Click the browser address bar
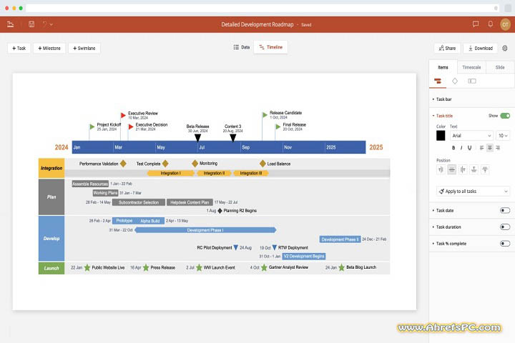515x343 pixels. pyautogui.click(x=262, y=8)
